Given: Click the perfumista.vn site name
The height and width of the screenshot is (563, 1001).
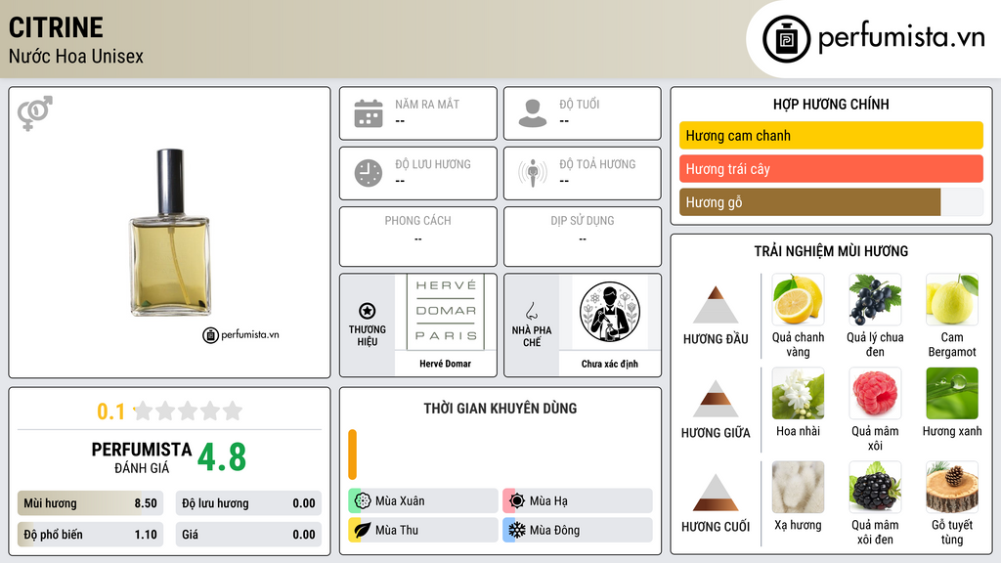Looking at the screenshot, I should pos(901,38).
